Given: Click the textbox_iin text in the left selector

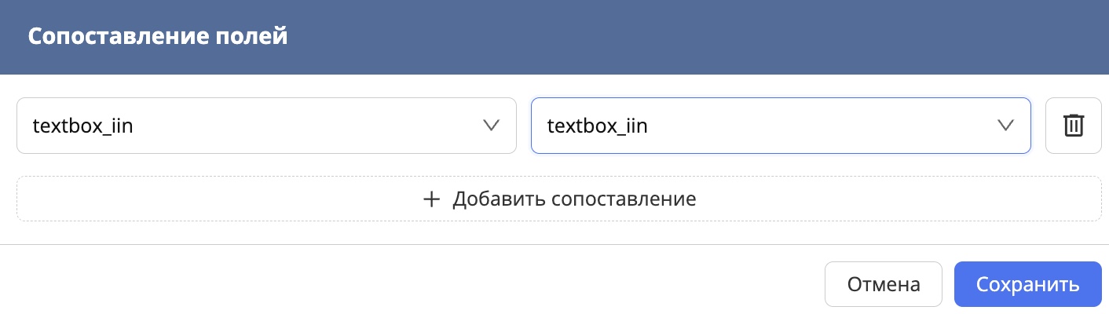Looking at the screenshot, I should [x=82, y=126].
